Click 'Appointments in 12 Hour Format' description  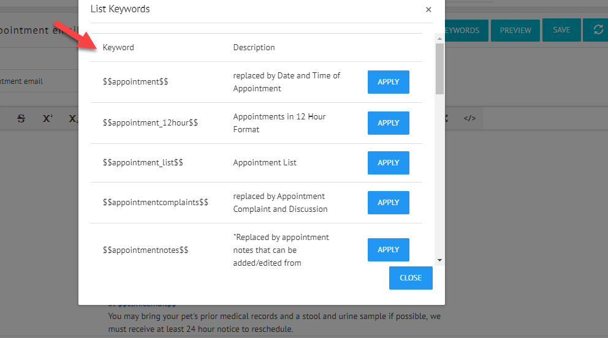point(279,123)
